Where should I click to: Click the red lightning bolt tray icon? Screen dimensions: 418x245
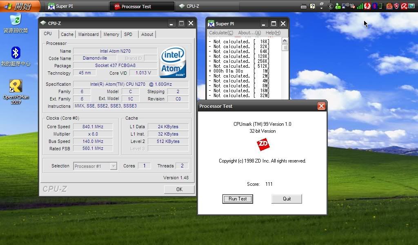pos(367,6)
